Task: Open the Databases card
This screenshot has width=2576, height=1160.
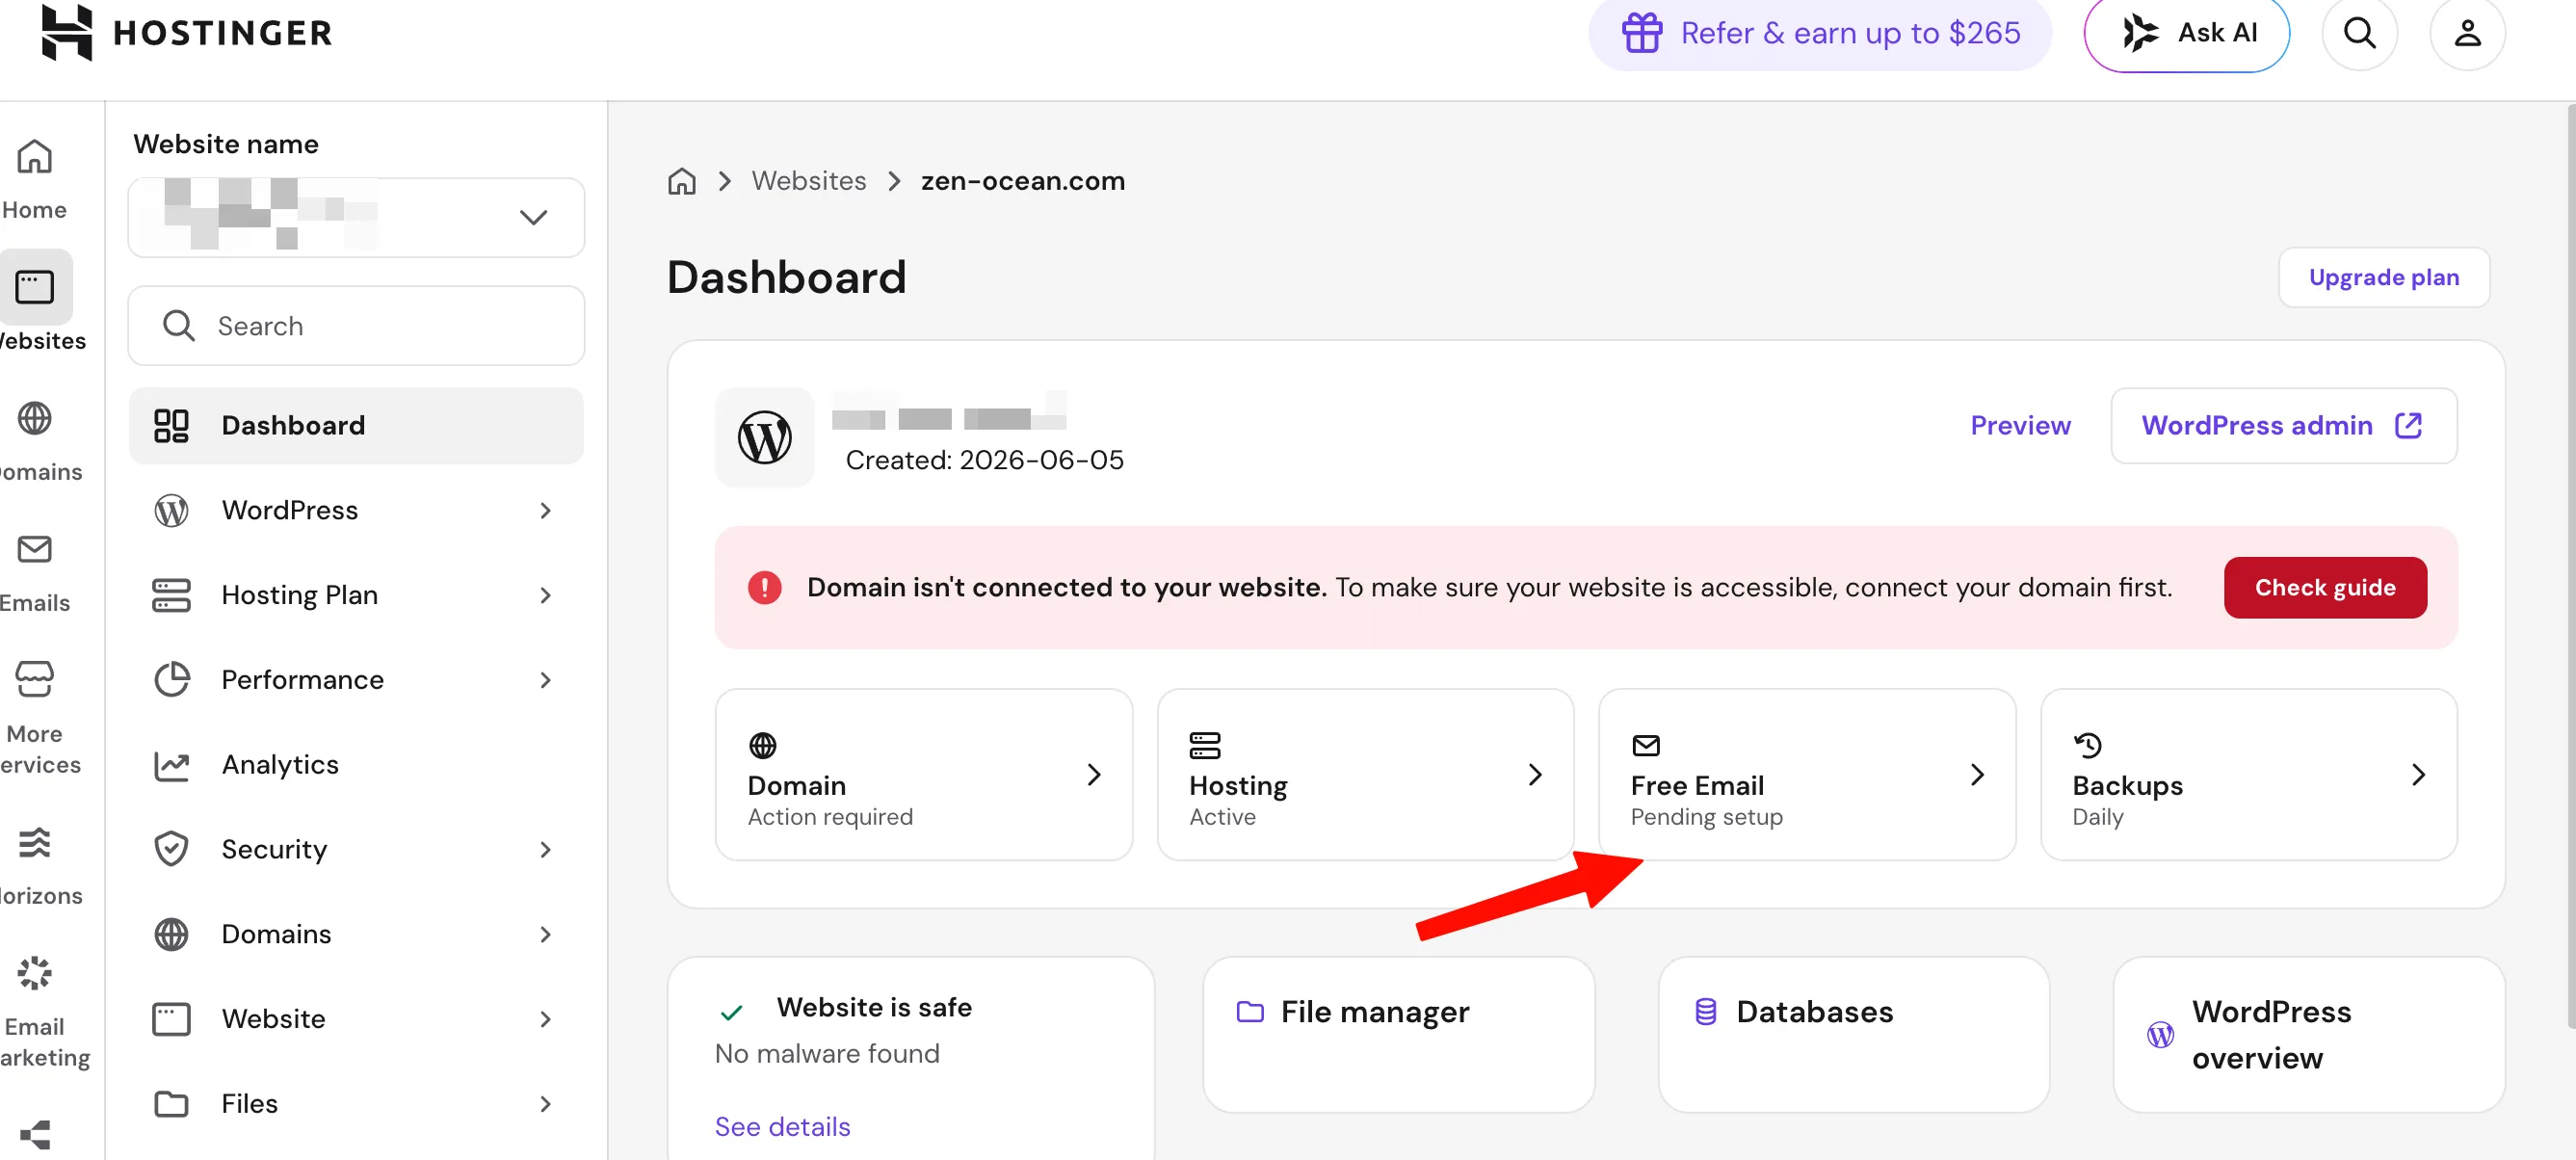Action: [1853, 1034]
